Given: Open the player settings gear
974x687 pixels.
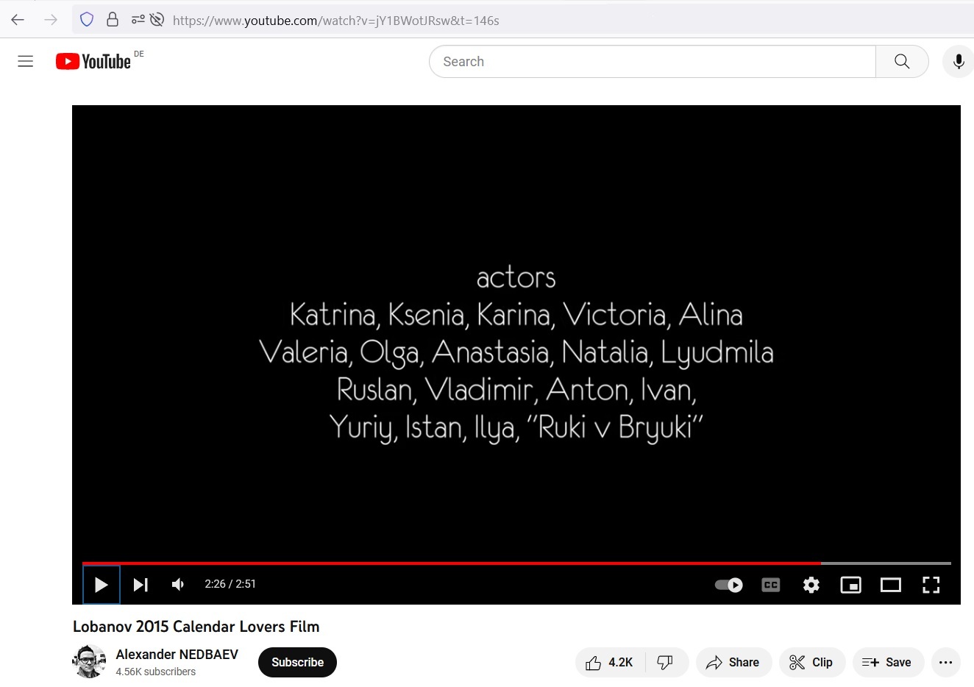Looking at the screenshot, I should [811, 585].
